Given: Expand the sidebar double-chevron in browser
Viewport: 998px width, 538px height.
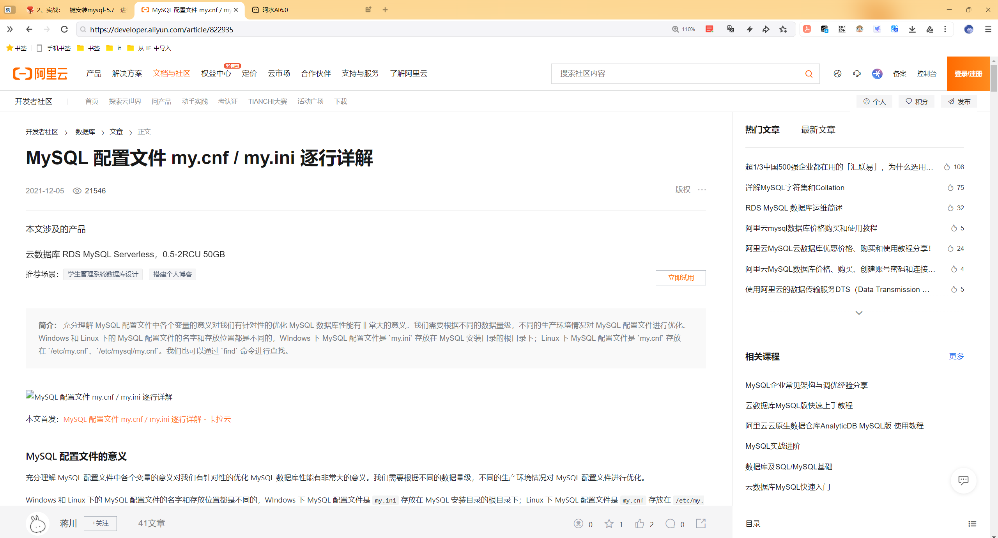Looking at the screenshot, I should [10, 29].
